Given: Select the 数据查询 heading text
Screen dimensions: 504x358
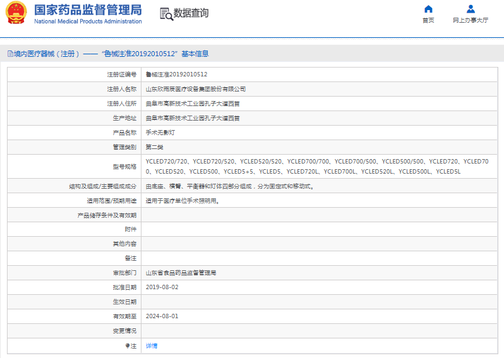Looking at the screenshot, I should point(191,13).
